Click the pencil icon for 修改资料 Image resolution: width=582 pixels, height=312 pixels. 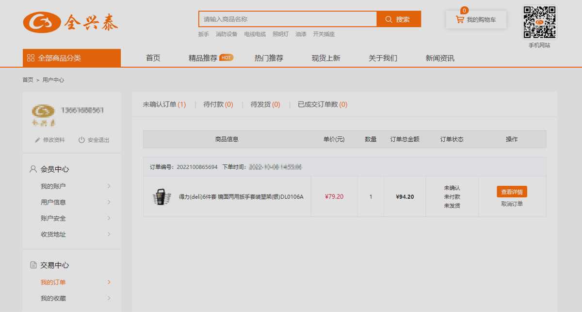[37, 140]
